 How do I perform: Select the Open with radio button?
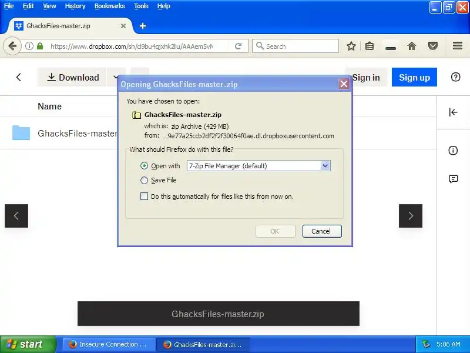(x=144, y=166)
